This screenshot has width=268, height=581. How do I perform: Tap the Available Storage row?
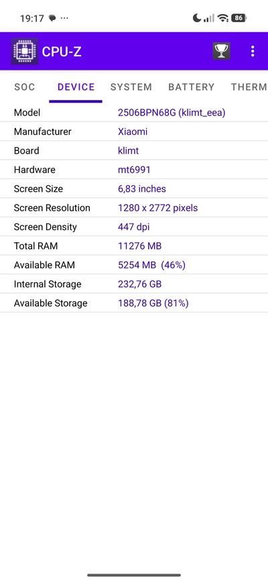134,303
